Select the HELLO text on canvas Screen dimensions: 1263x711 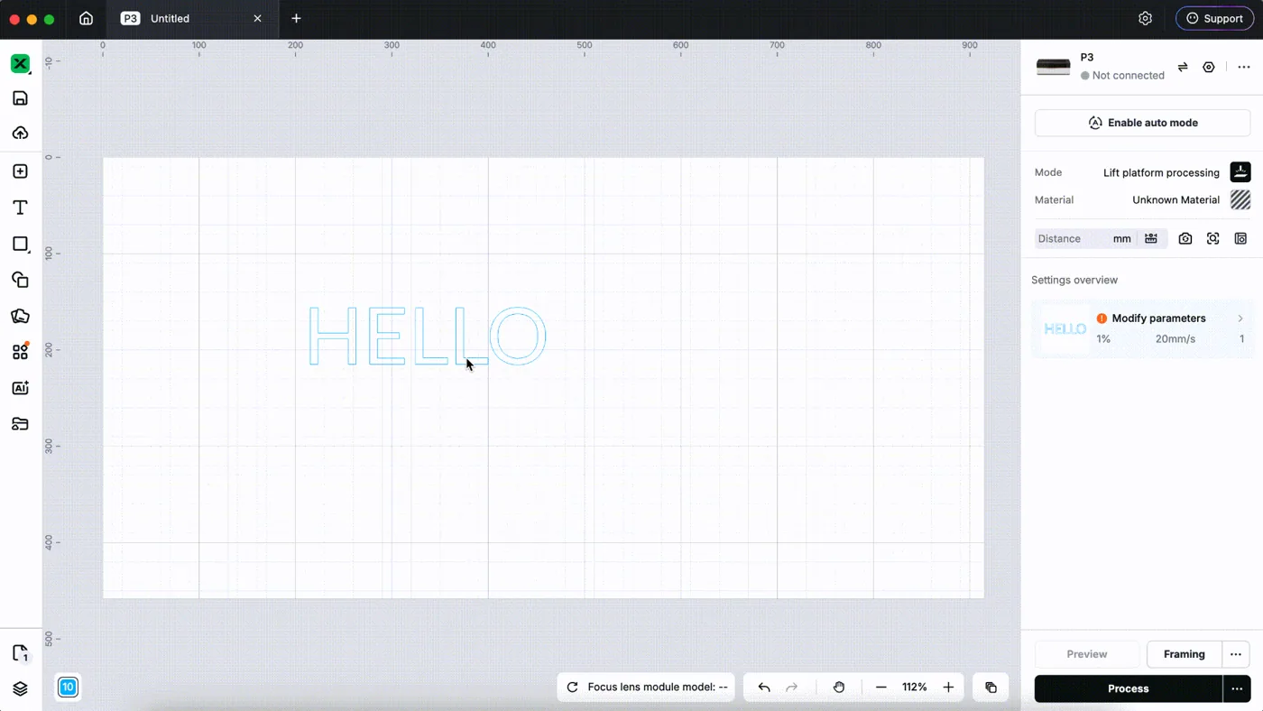[x=428, y=336]
